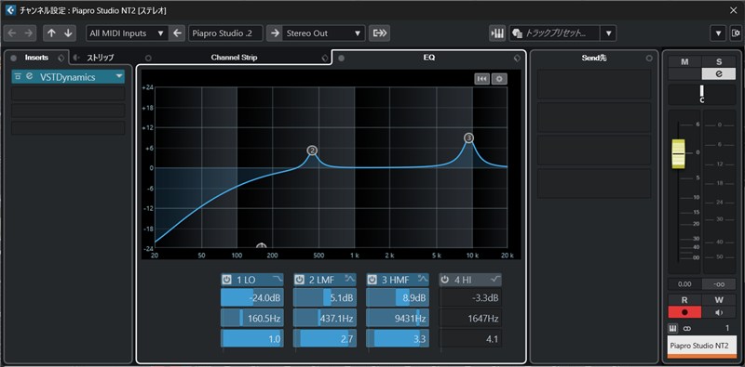
Task: Bypass the EQ section
Action: [x=341, y=59]
